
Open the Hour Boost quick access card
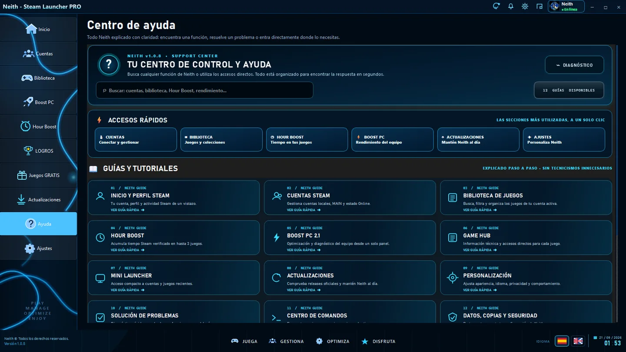pyautogui.click(x=307, y=139)
